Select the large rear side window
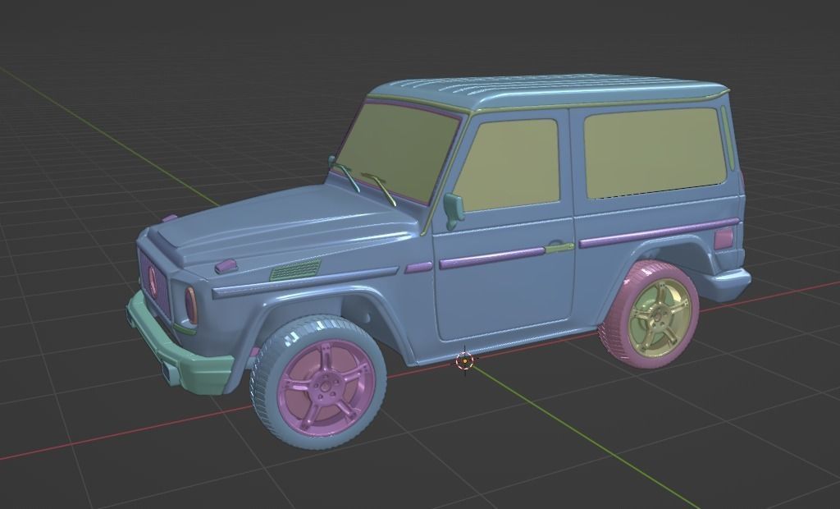 [x=655, y=152]
